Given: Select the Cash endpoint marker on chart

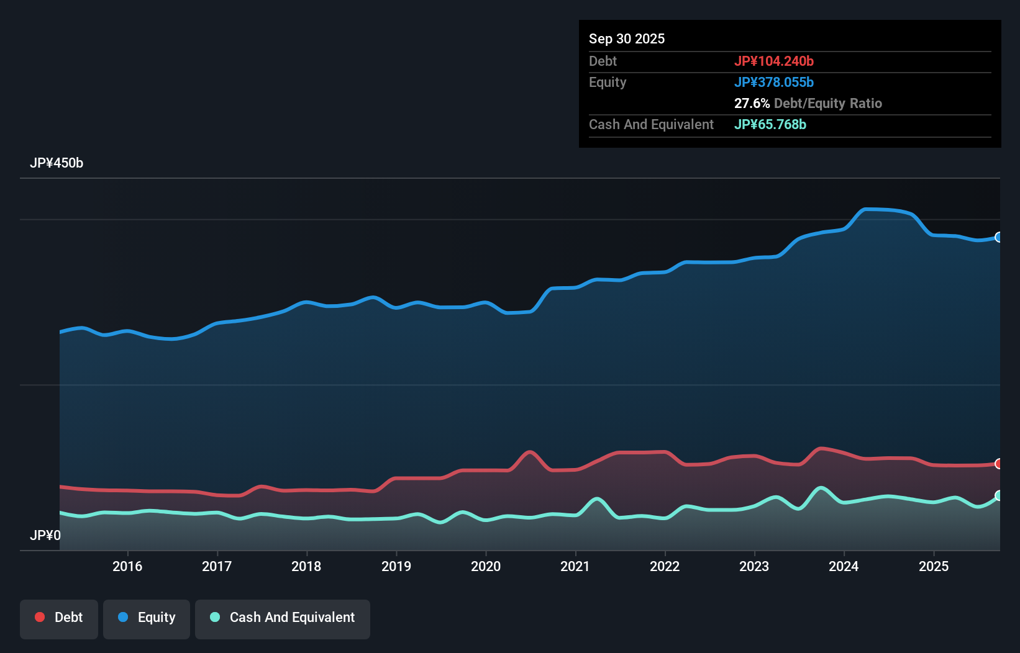Looking at the screenshot, I should (x=999, y=495).
